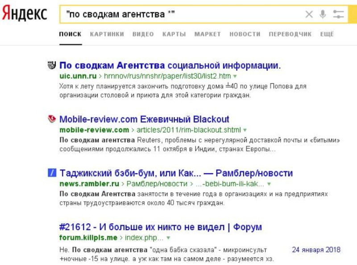The height and width of the screenshot is (265, 357).
Task: Click snippet text mentioning Reuters
Action: [x=199, y=145]
